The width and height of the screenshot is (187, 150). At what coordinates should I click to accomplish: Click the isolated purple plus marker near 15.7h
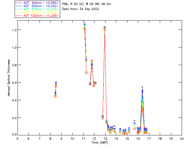pyautogui.click(x=134, y=121)
